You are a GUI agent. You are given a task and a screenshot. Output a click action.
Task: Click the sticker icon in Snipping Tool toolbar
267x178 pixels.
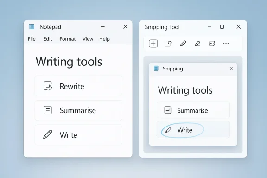[x=212, y=44]
